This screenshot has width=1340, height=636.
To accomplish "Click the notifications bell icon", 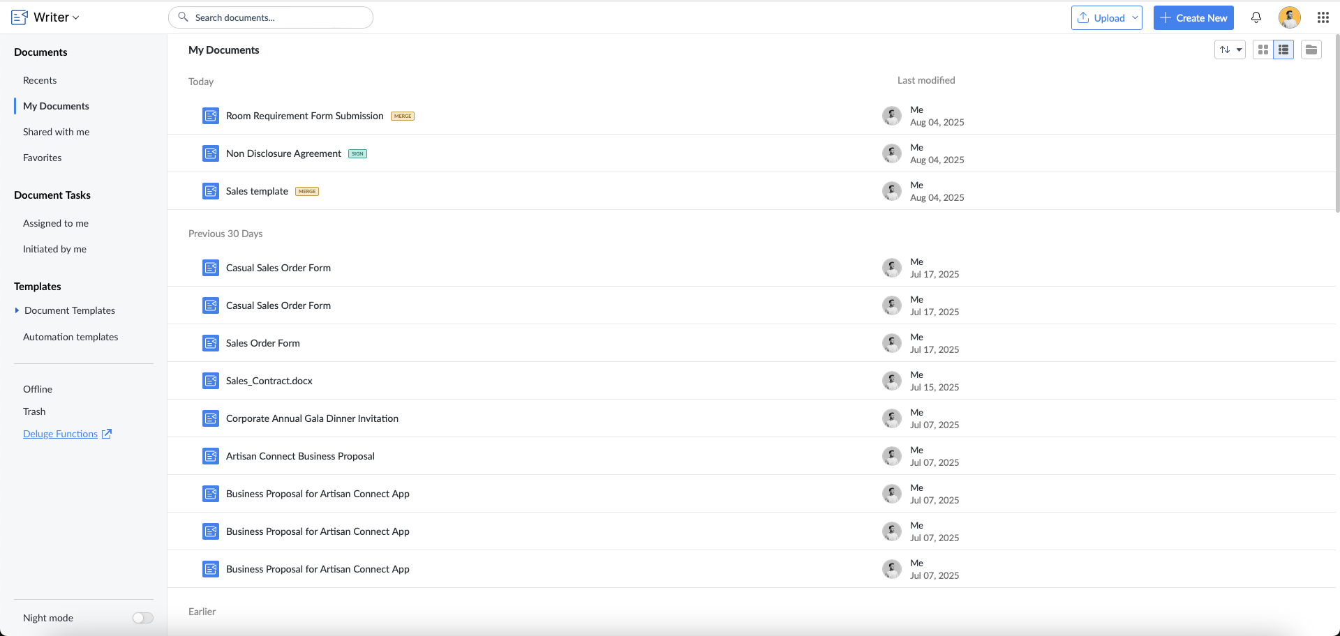I will (x=1256, y=17).
